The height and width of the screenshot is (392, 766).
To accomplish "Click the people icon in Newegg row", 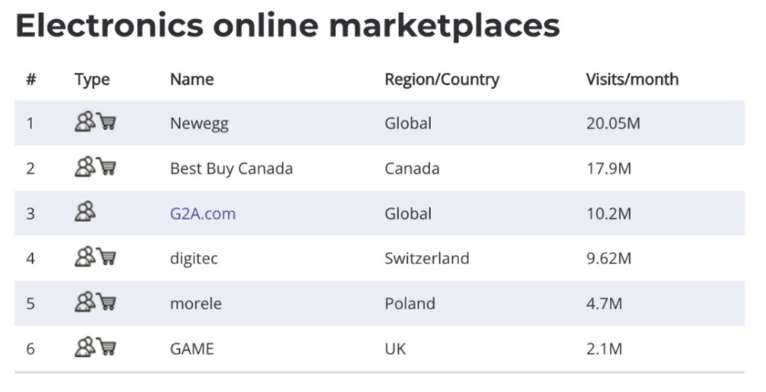I will 85,121.
